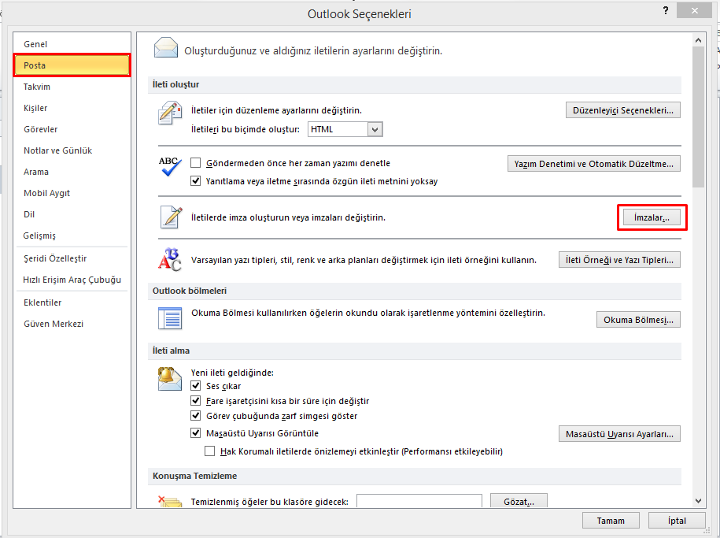This screenshot has height=538, width=720.
Task: Click the ABC spell check icon
Action: (170, 166)
